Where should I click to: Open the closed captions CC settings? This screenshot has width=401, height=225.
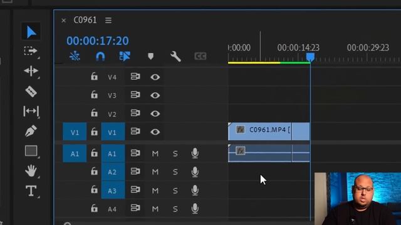200,56
